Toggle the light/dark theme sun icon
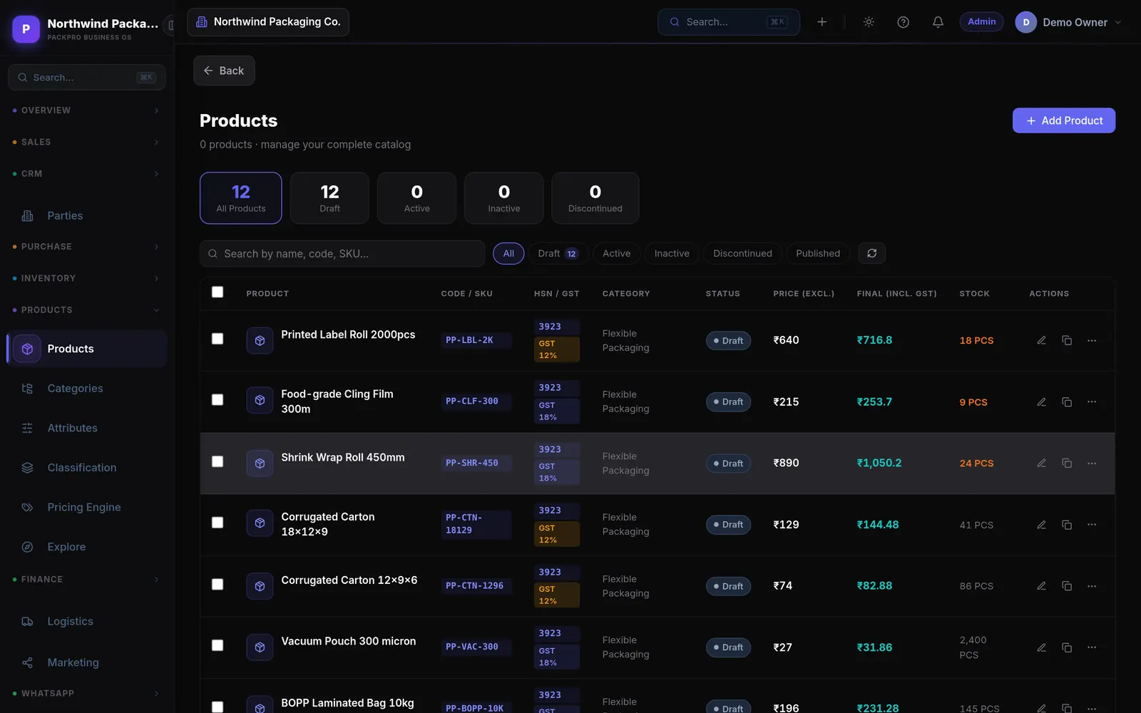 coord(869,22)
